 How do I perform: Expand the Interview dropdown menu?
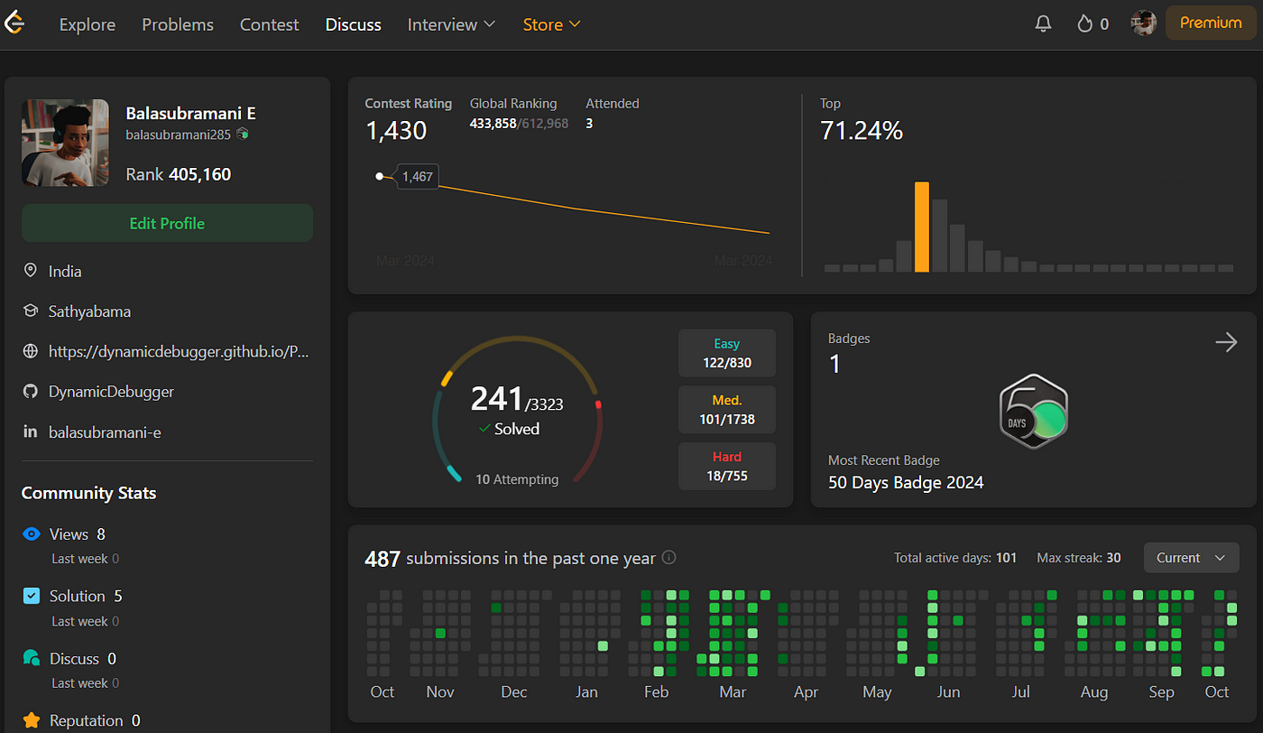click(451, 24)
